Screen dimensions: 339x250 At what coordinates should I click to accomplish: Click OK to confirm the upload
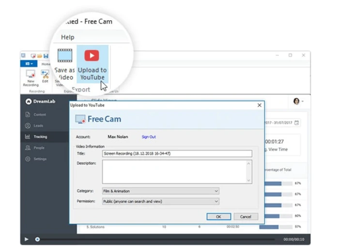pos(218,217)
